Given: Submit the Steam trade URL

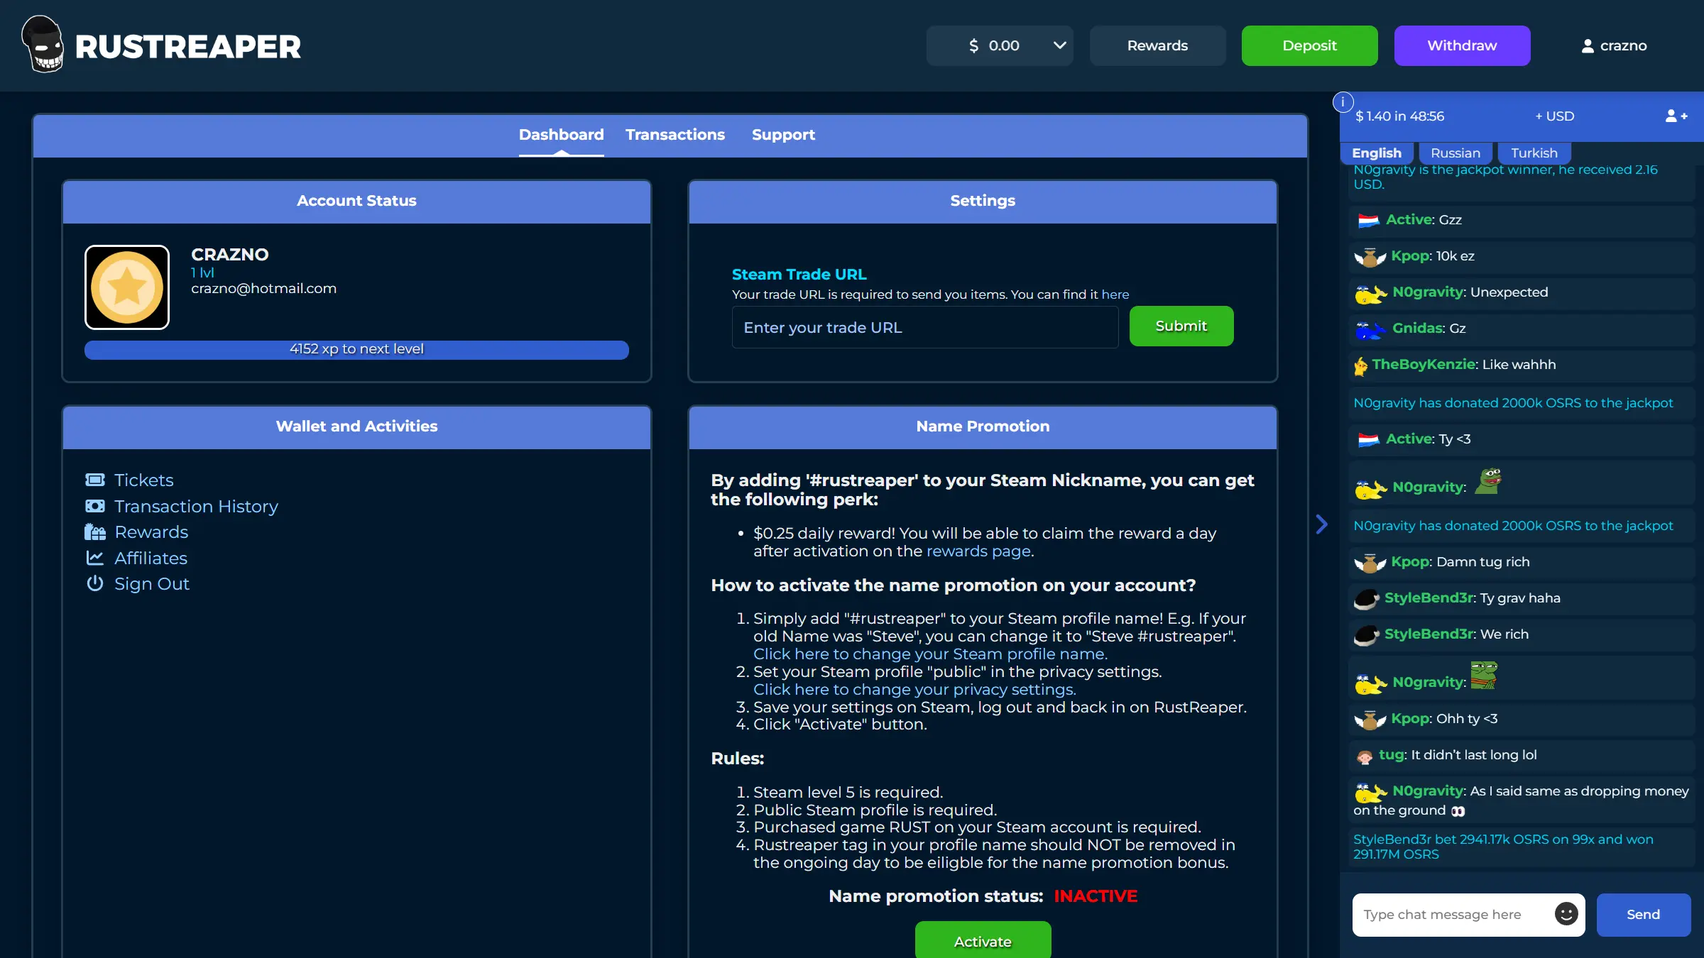Looking at the screenshot, I should coord(1181,326).
